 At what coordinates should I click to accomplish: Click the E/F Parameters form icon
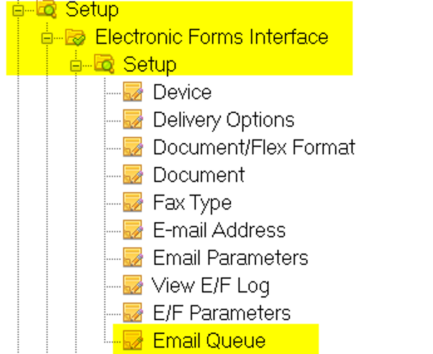(133, 313)
